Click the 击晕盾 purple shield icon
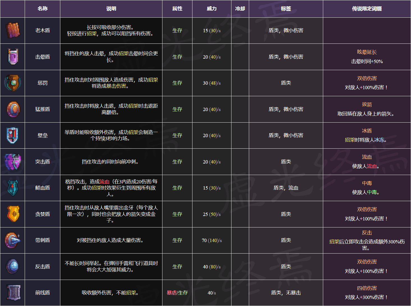 (13, 57)
